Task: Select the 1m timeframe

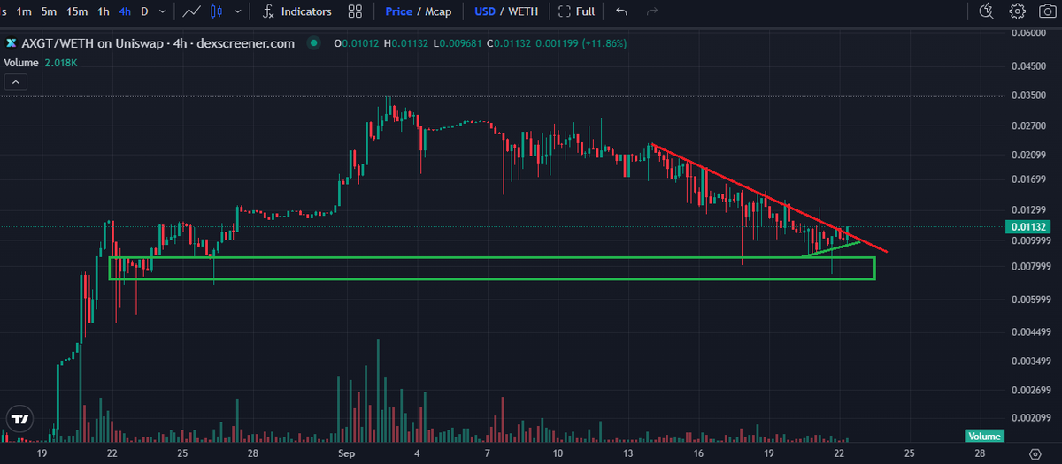Action: [24, 11]
